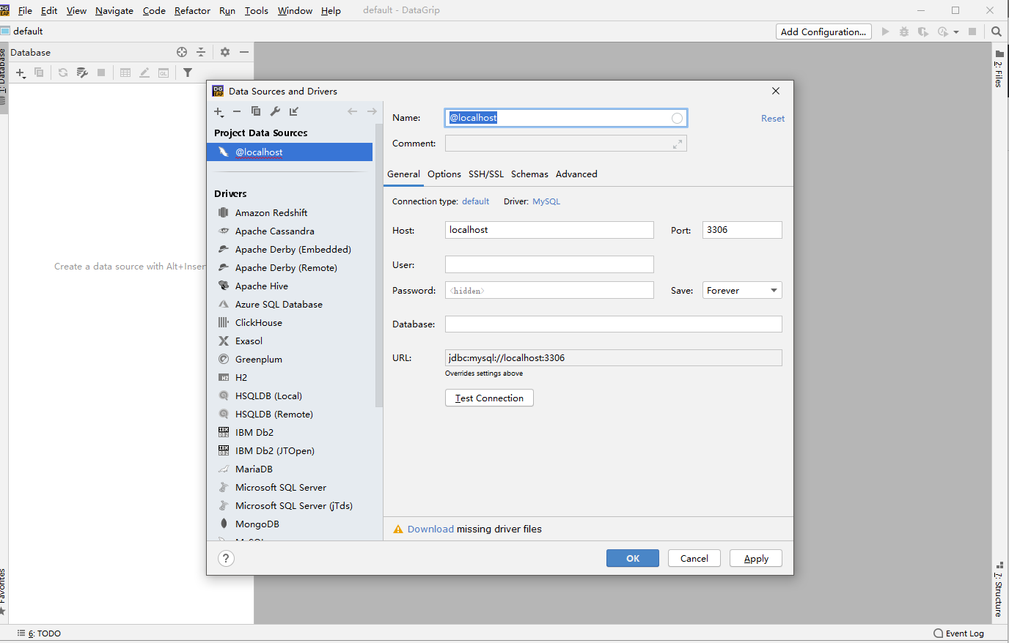
Task: Click the Cancel button
Action: [x=694, y=558]
